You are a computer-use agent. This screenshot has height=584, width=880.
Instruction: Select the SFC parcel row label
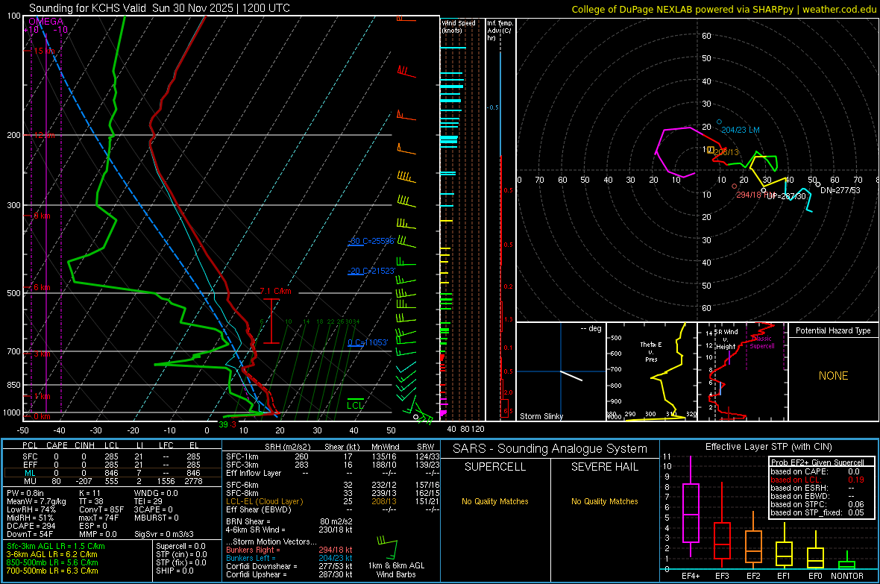click(x=30, y=456)
